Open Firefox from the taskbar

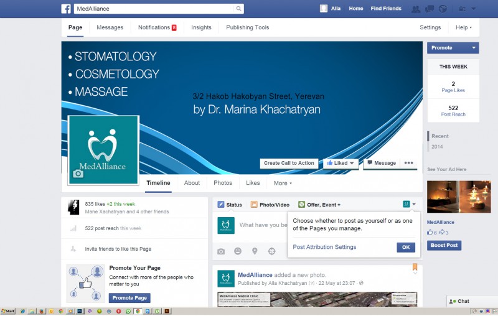click(42, 311)
